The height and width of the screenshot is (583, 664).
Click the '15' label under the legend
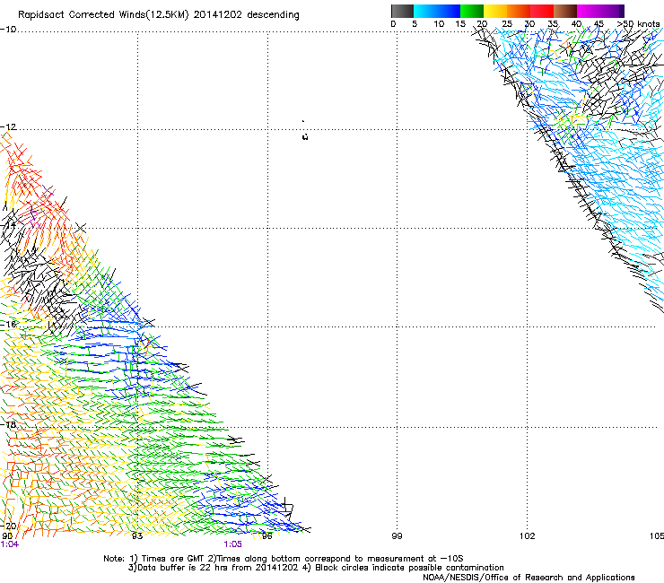(x=460, y=24)
